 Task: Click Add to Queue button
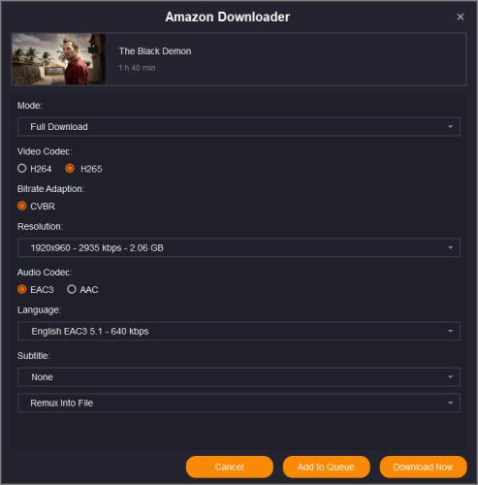(x=326, y=467)
